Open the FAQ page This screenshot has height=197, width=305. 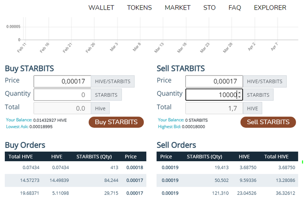[x=235, y=8]
